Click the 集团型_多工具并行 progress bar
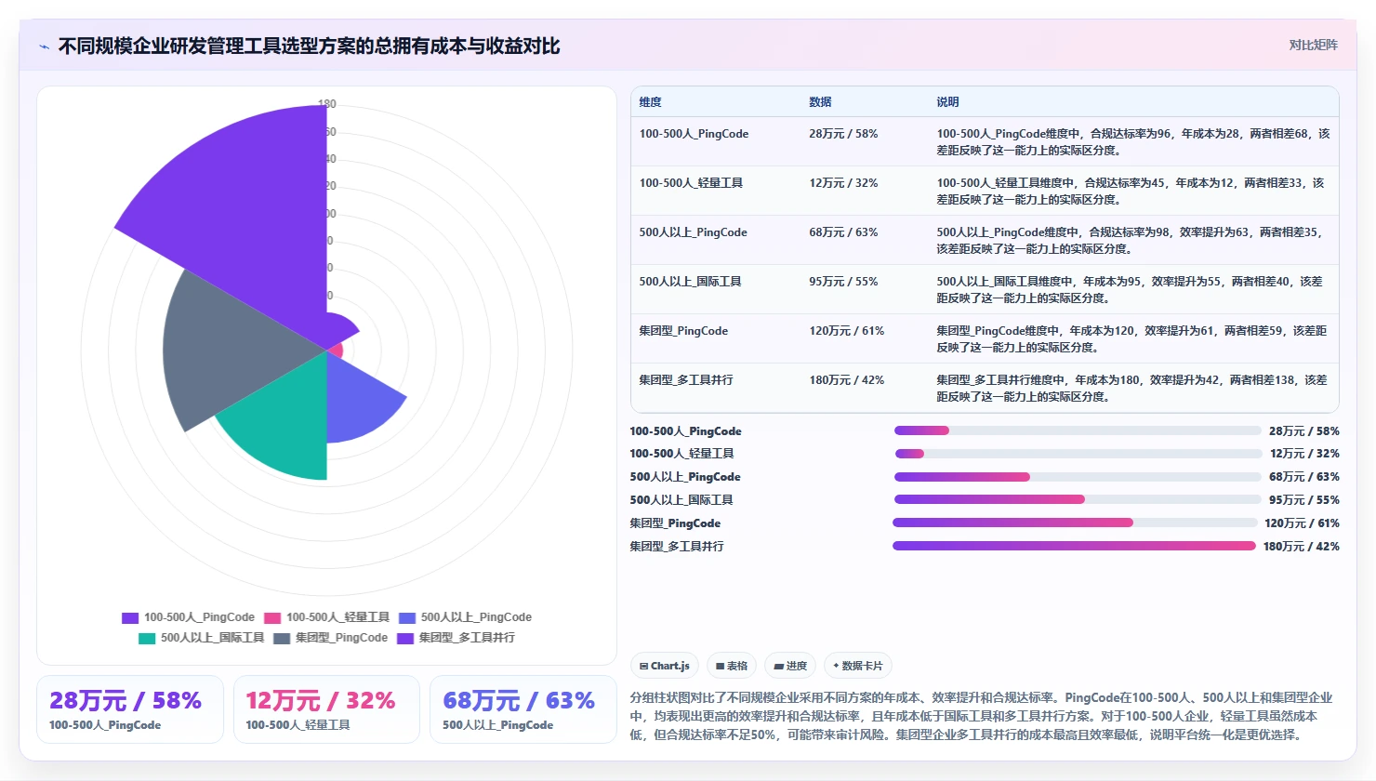 pos(1074,546)
